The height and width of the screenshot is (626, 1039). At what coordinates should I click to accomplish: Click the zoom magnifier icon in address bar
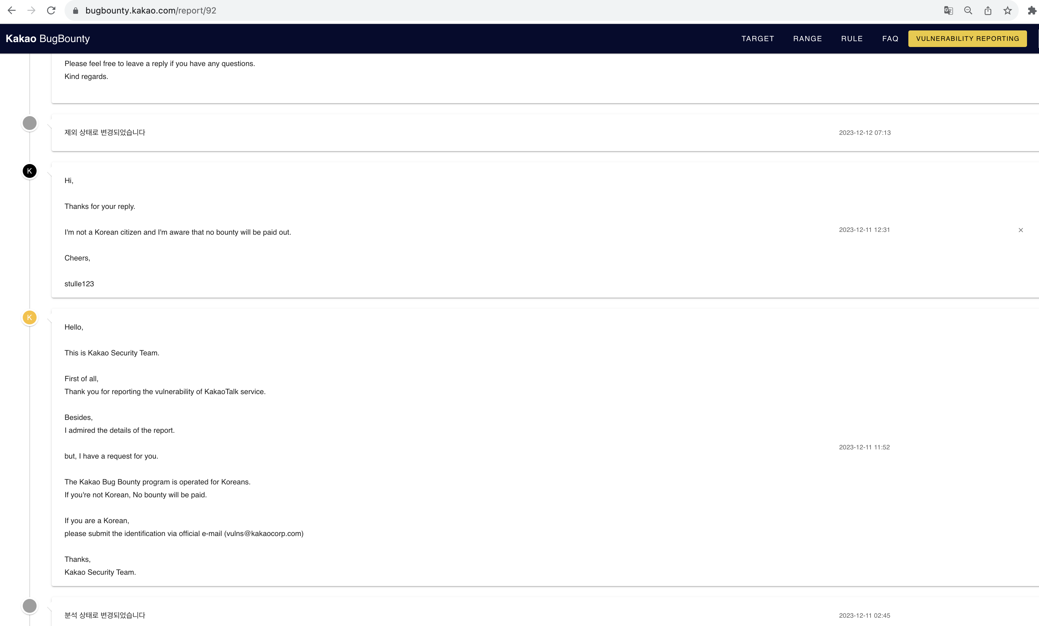968,10
